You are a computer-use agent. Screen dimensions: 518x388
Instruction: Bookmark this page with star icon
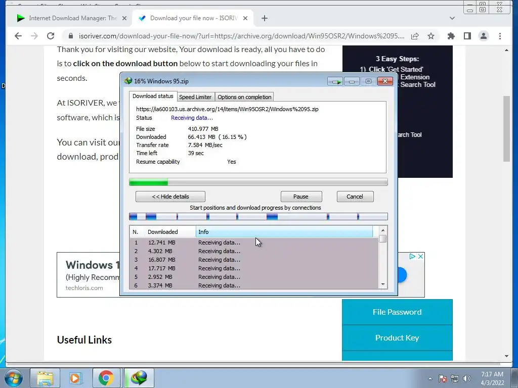(x=431, y=36)
